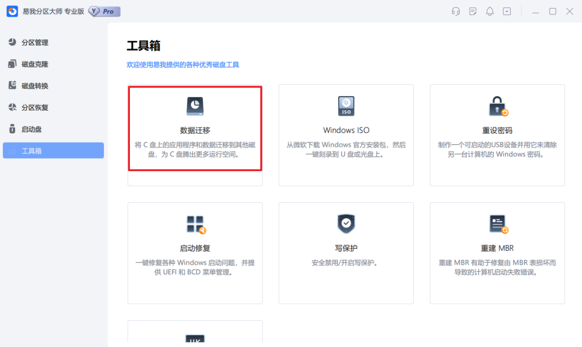
Task: Open the Windows ISO tool title
Action: click(x=347, y=130)
